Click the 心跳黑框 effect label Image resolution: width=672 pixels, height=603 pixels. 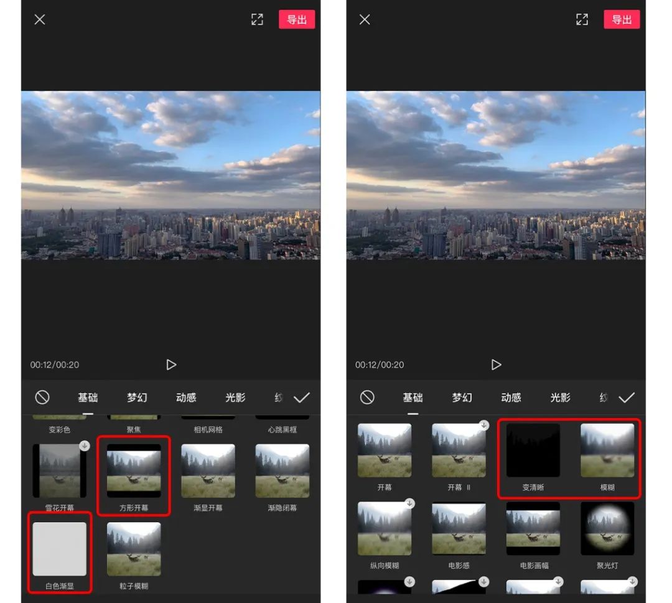(x=282, y=429)
